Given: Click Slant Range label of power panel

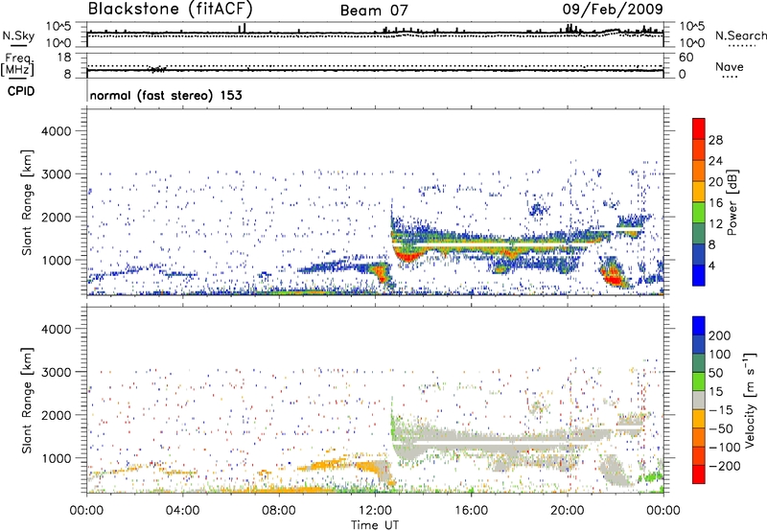Looking at the screenshot, I should click(27, 203).
